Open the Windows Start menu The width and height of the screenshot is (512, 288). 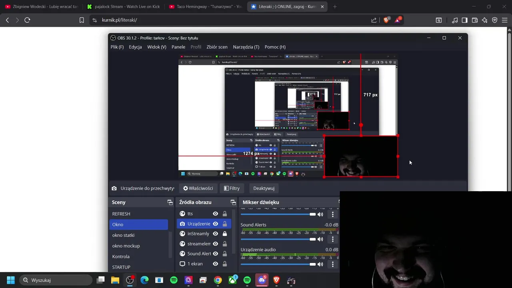point(11,280)
